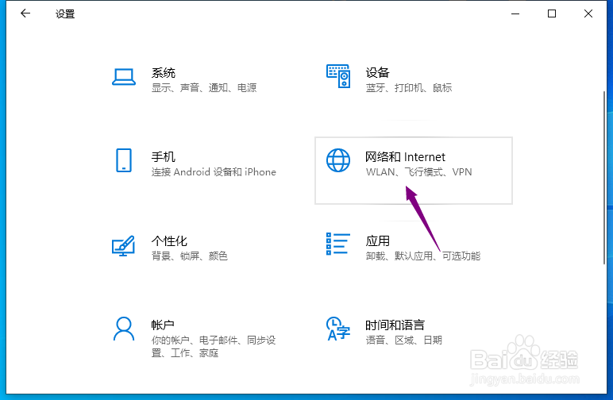613x400 pixels.
Task: Click the text WLAN、飞行模式、VPN
Action: [x=418, y=172]
